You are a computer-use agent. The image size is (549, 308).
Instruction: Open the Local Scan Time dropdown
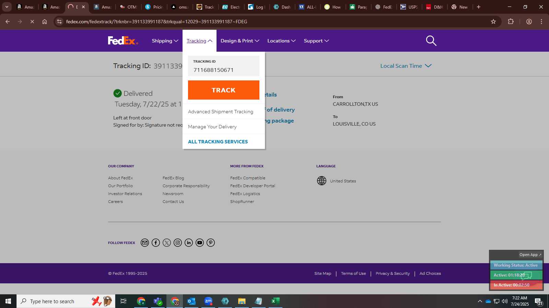(406, 66)
